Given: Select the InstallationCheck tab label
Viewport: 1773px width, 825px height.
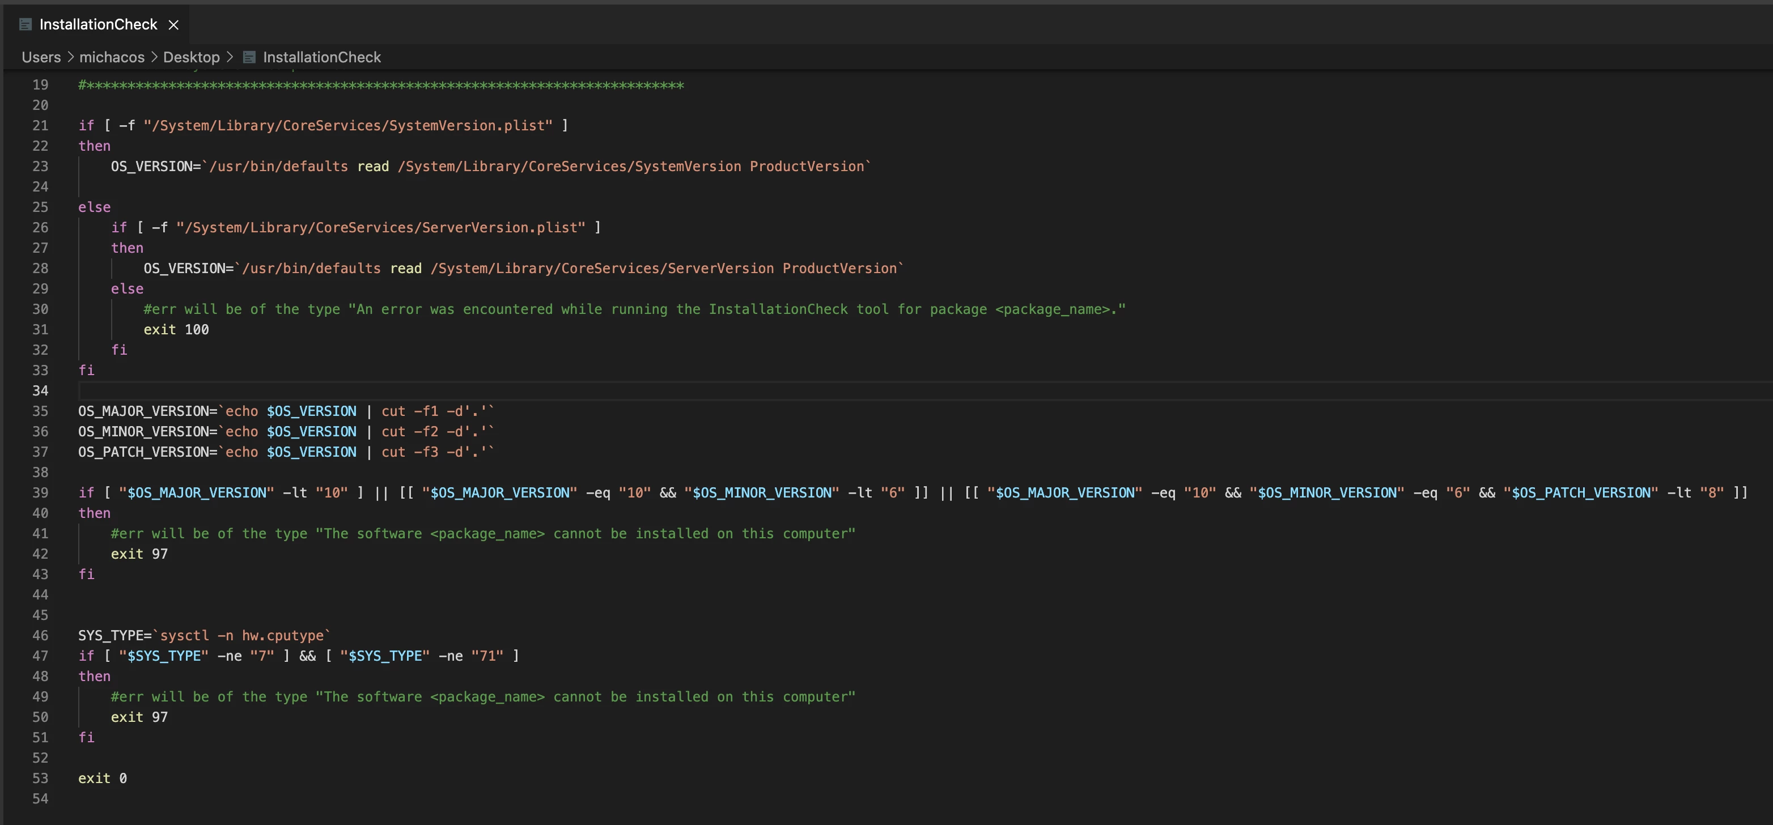Looking at the screenshot, I should (x=97, y=25).
